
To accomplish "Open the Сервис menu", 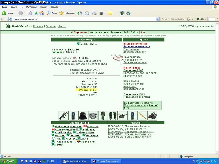I will click(x=43, y=7).
